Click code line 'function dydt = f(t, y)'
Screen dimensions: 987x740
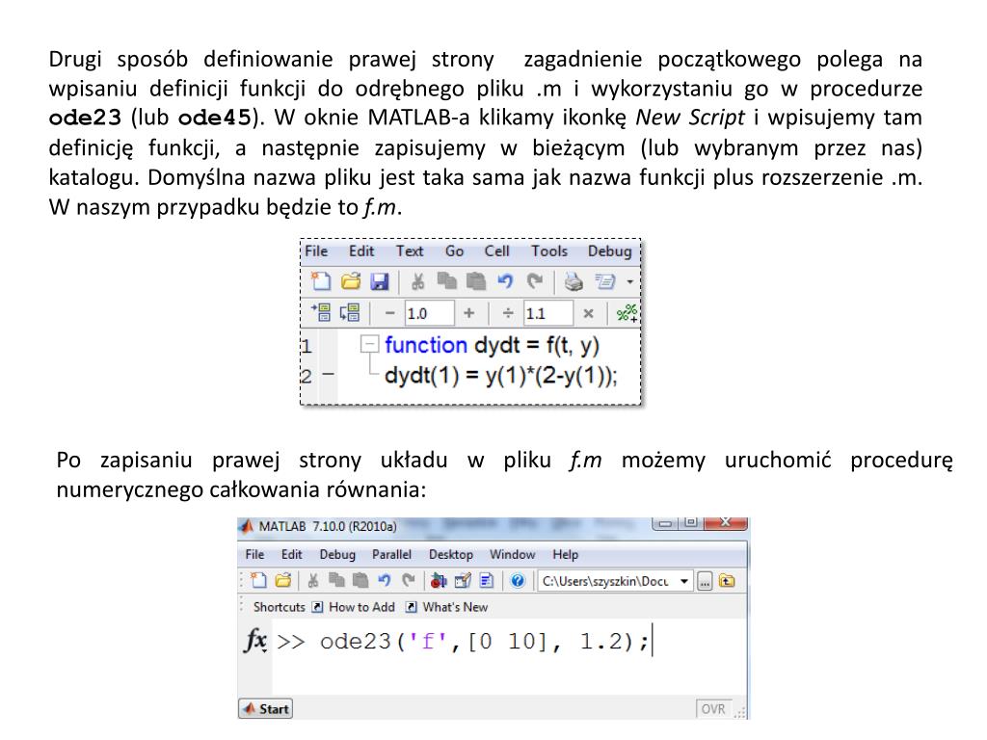tap(492, 345)
